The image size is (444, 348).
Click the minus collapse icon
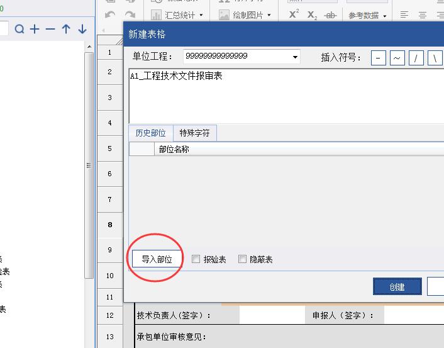[x=50, y=29]
